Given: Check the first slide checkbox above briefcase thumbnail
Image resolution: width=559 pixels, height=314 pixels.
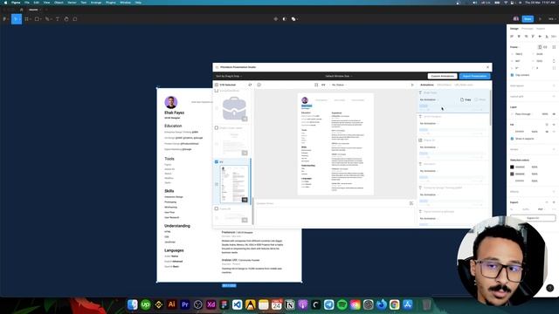Looking at the screenshot, I should point(217,91).
